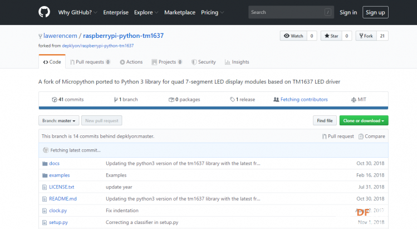417x229 pixels.
Task: Click the GitHub octocat logo
Action: coord(44,12)
